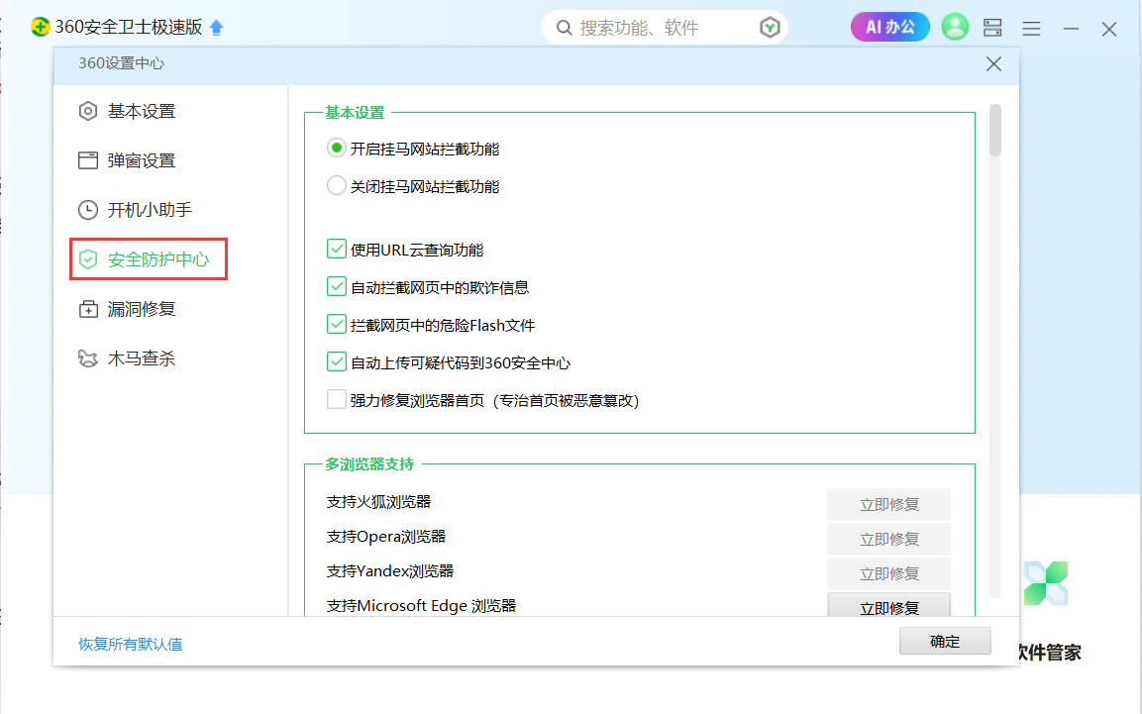
Task: Click 立即修复 for Yandex浏览器
Action: tap(888, 574)
